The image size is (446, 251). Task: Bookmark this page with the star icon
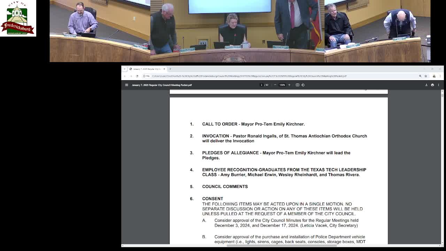[425, 76]
